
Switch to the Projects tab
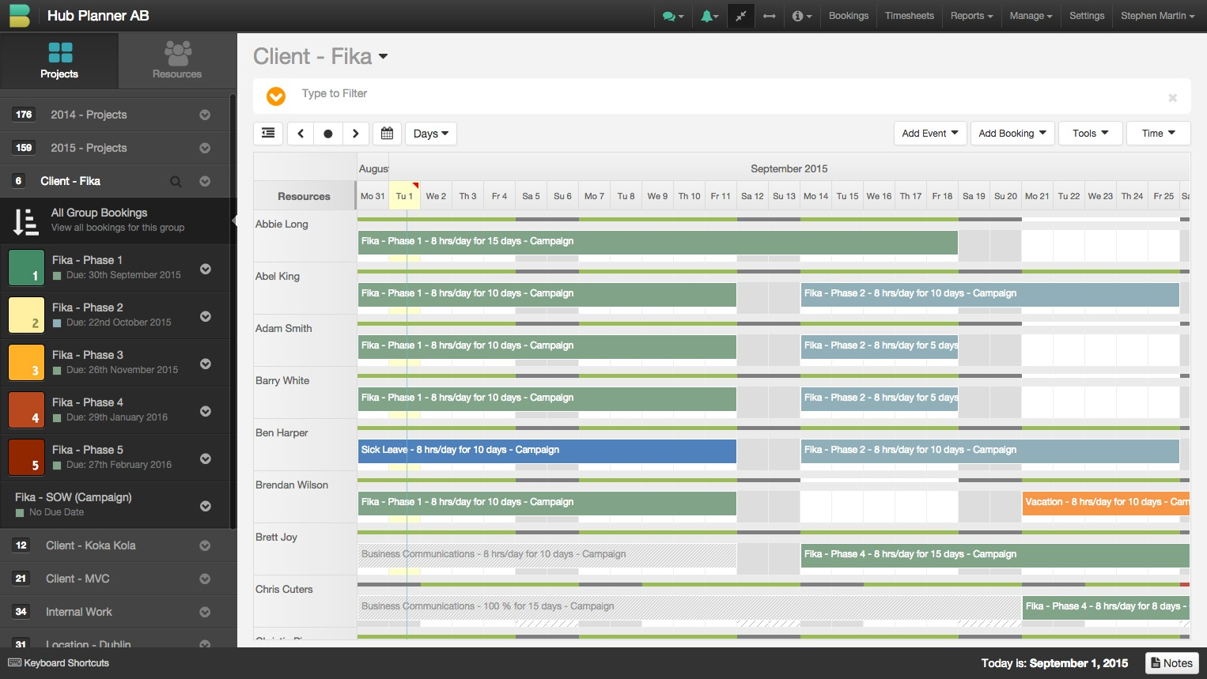pyautogui.click(x=59, y=61)
